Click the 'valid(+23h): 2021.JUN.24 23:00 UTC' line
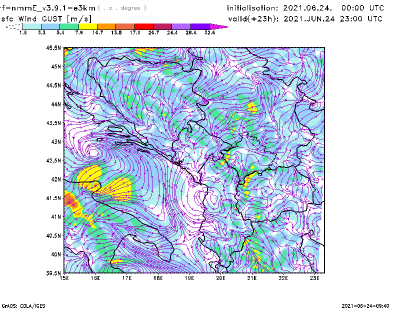 coord(305,19)
